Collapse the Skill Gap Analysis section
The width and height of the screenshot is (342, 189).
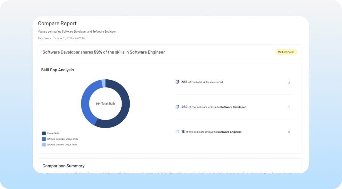tap(57, 70)
